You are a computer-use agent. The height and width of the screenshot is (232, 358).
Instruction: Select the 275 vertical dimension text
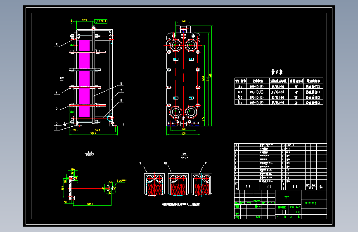(x=203, y=119)
